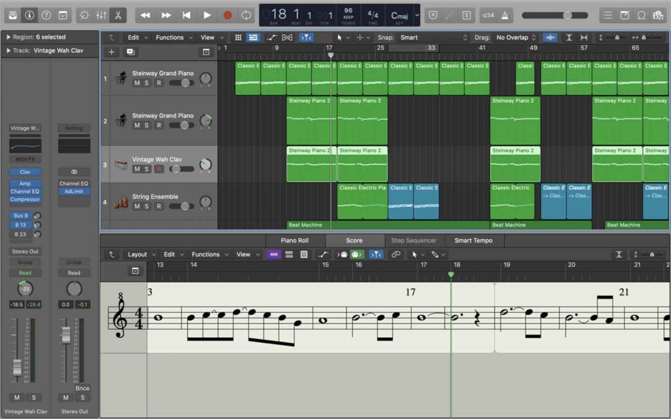This screenshot has height=419, width=671.
Task: Solo the Vintage Wah Clav channel strip
Action: (34, 397)
